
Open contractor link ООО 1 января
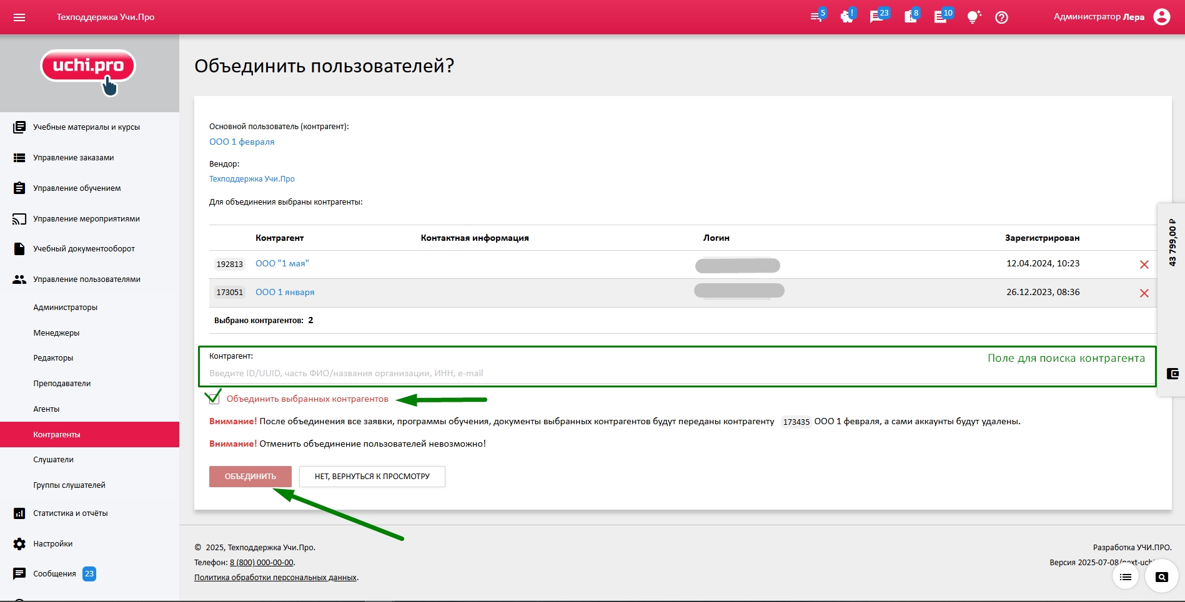(x=285, y=293)
